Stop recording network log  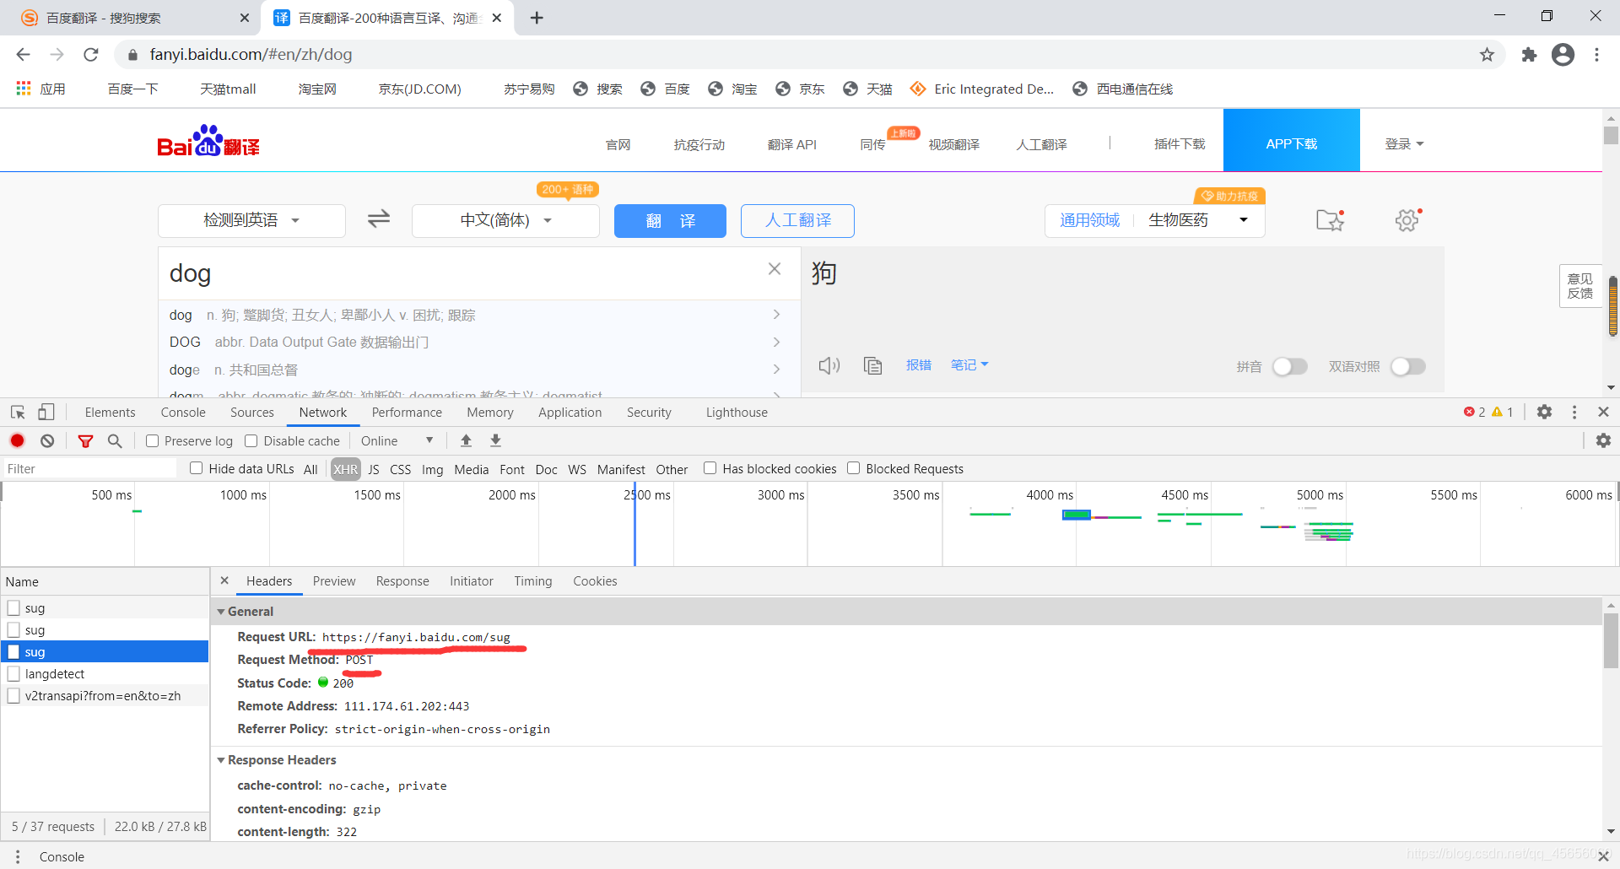click(18, 440)
